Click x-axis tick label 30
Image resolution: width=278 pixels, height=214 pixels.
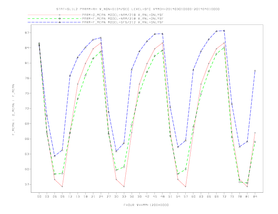point(116,197)
